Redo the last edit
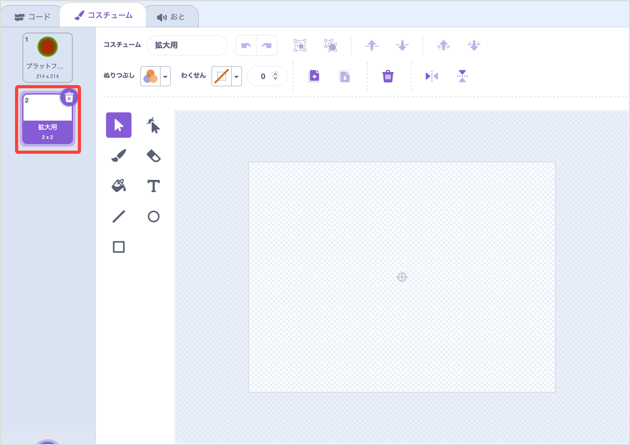 tap(267, 45)
